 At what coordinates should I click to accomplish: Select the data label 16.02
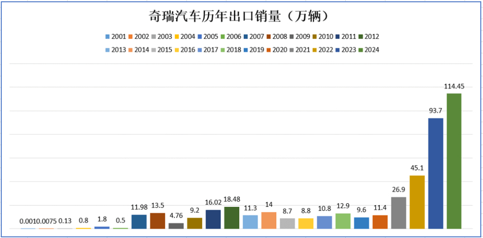pyautogui.click(x=213, y=203)
